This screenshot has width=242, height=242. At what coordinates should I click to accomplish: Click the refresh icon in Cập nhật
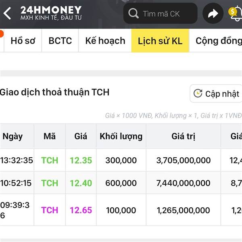coord(198,94)
